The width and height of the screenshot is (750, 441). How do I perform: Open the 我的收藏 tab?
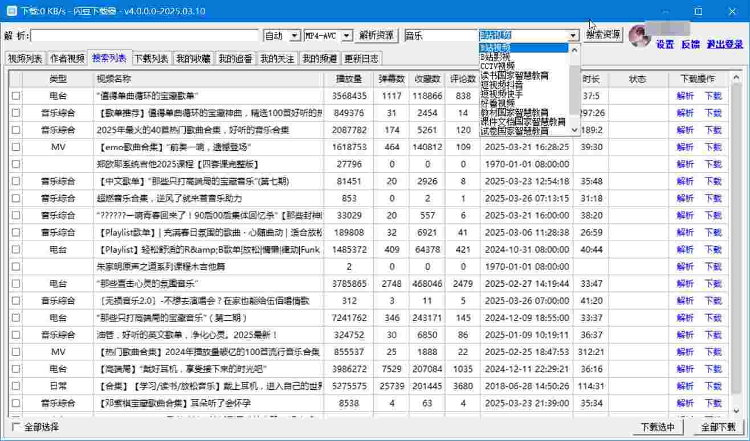[193, 59]
